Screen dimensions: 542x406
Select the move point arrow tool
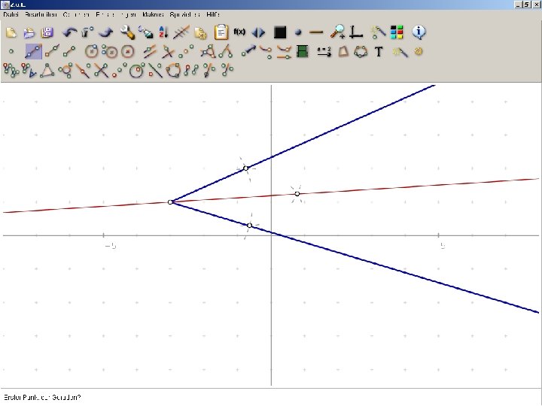[248, 51]
